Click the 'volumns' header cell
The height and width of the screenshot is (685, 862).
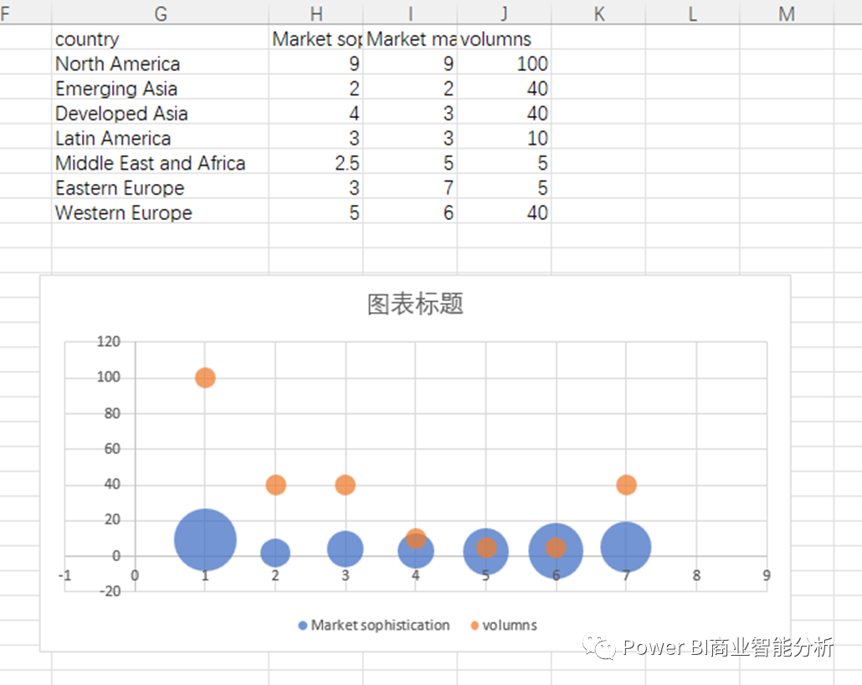pos(504,38)
